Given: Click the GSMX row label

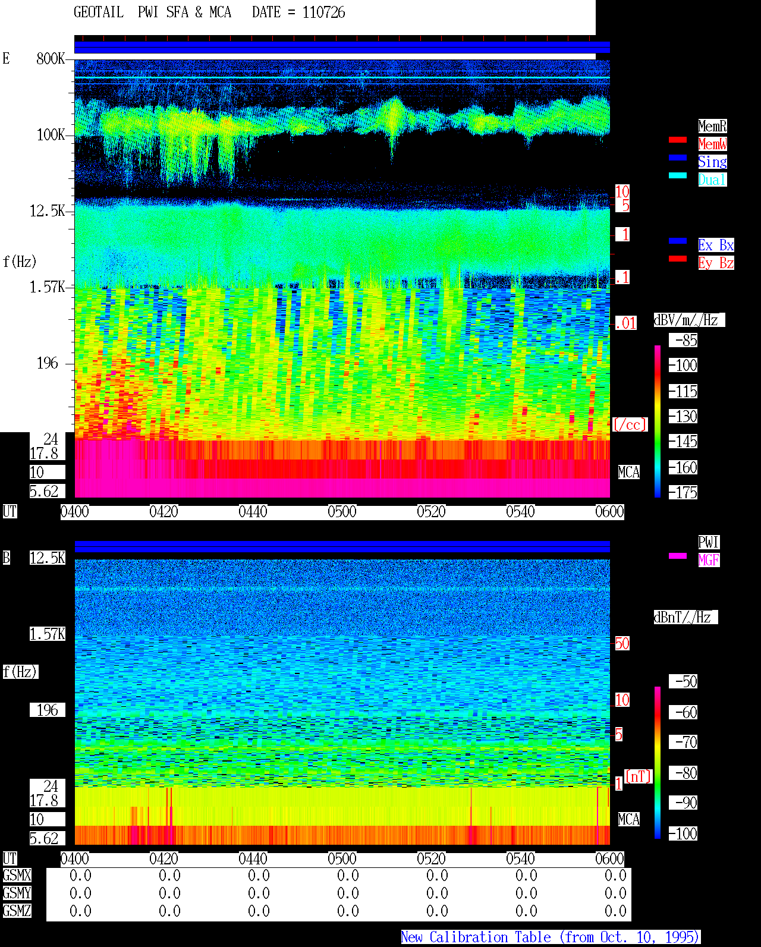Looking at the screenshot, I should point(17,875).
